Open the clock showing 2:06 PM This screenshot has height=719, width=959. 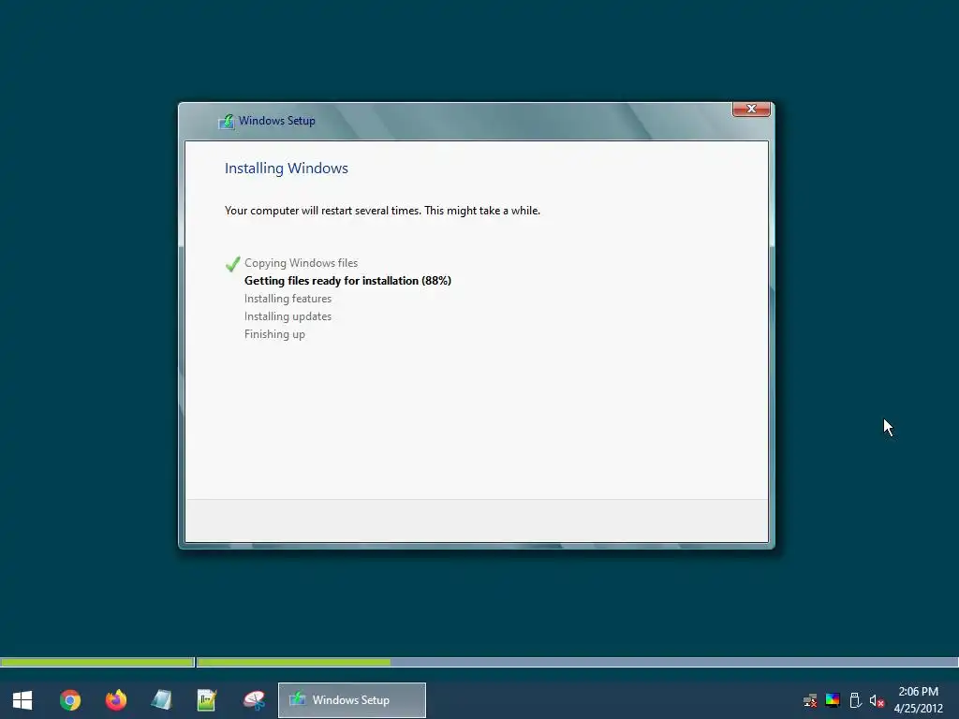click(918, 700)
